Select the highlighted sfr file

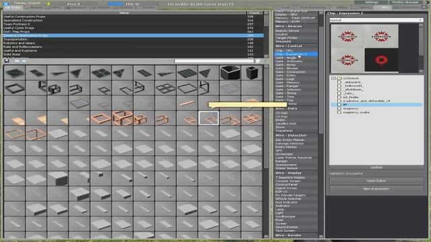[x=376, y=105]
